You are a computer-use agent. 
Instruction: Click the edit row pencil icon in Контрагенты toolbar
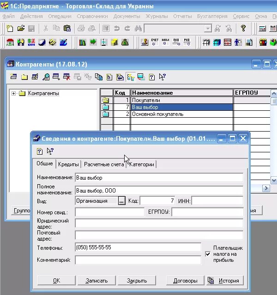[35, 77]
